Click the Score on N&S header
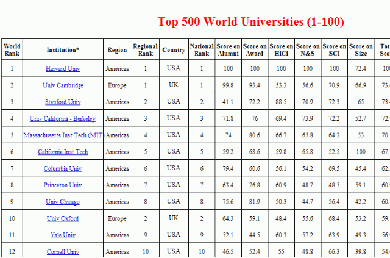 308,49
